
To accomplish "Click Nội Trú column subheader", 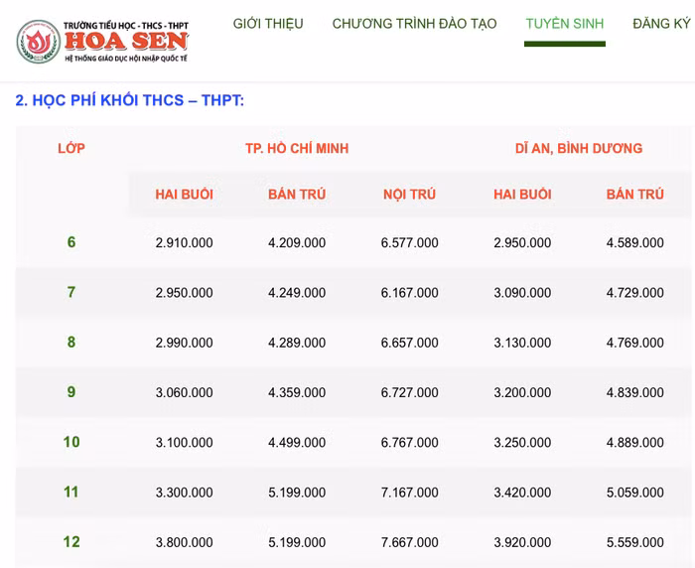I will [x=409, y=195].
